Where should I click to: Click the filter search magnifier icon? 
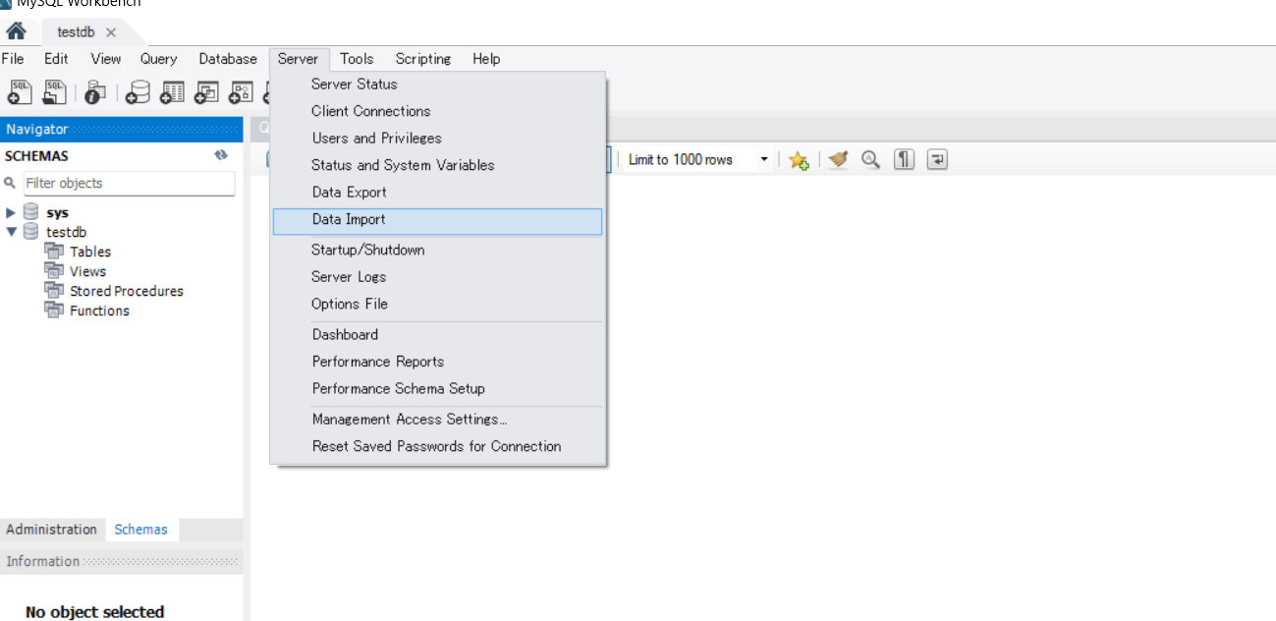11,183
